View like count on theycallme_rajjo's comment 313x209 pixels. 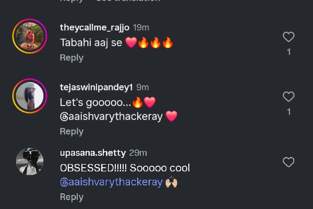point(288,52)
